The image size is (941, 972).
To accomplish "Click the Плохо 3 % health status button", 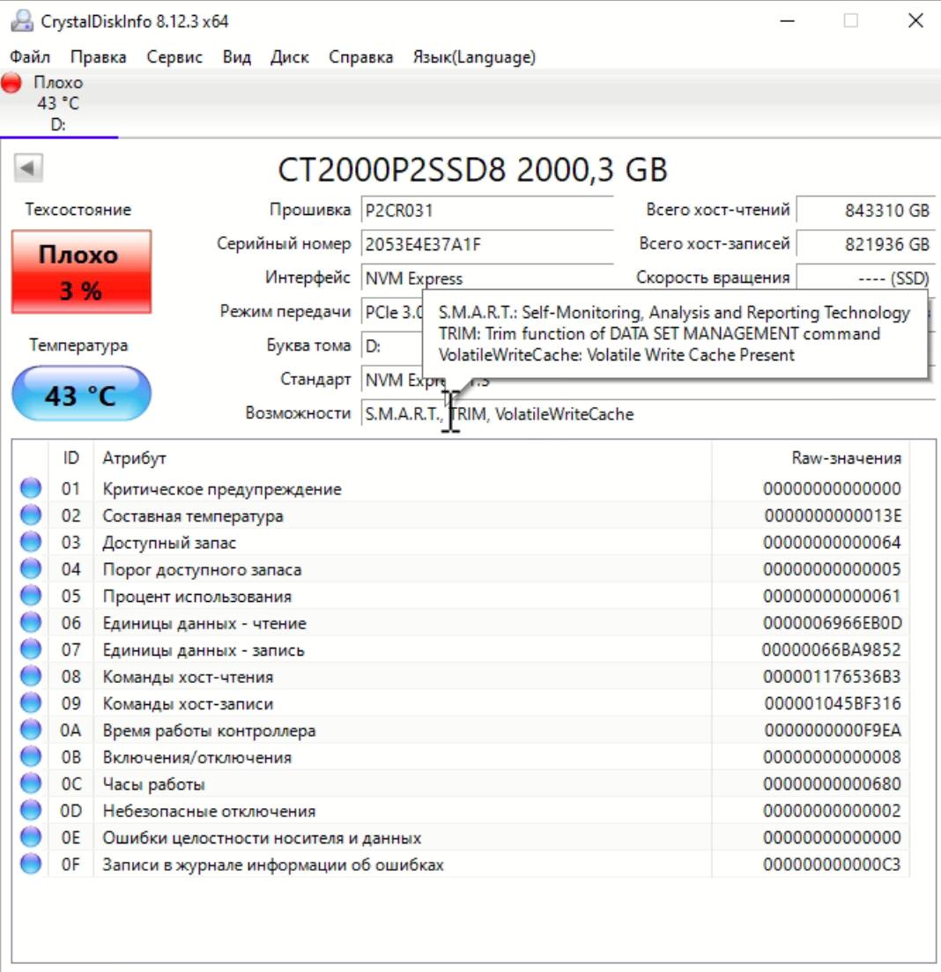I will [x=81, y=271].
